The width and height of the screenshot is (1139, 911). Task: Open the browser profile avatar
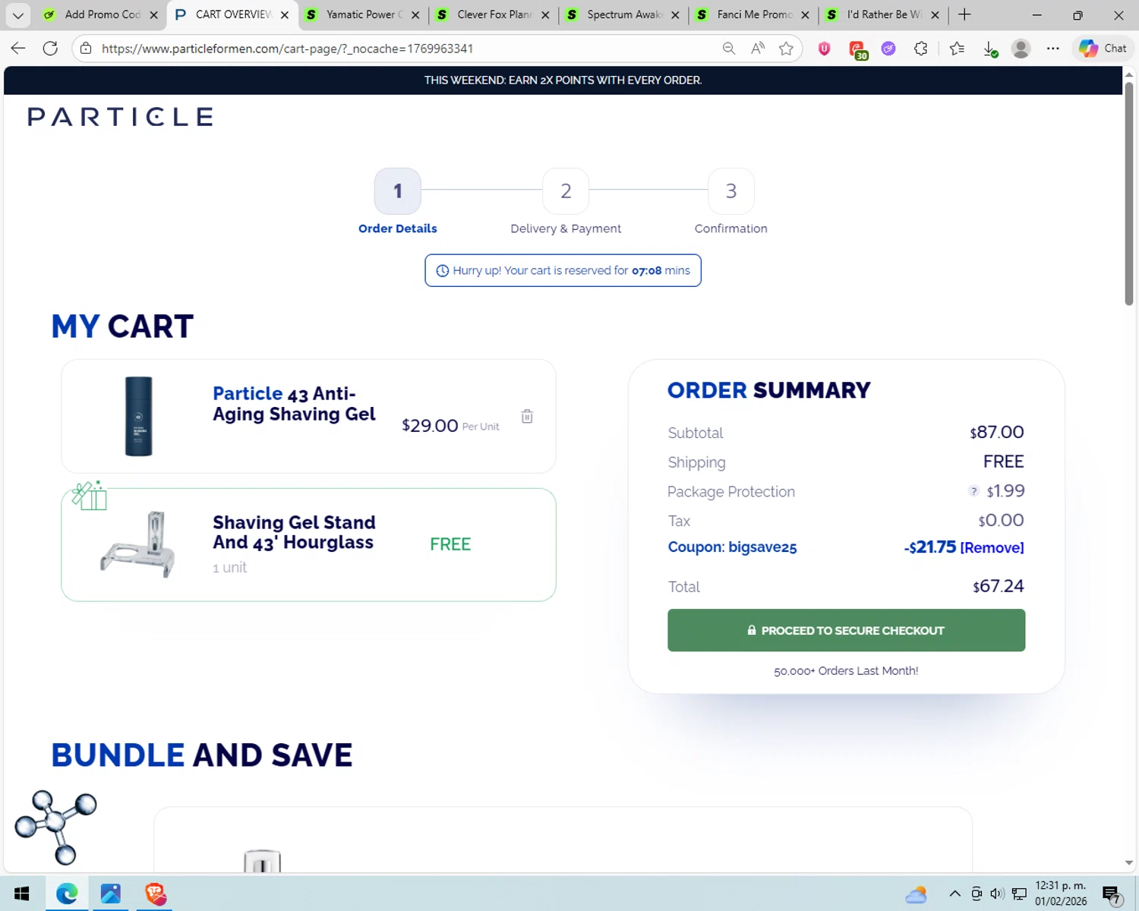pos(1021,49)
